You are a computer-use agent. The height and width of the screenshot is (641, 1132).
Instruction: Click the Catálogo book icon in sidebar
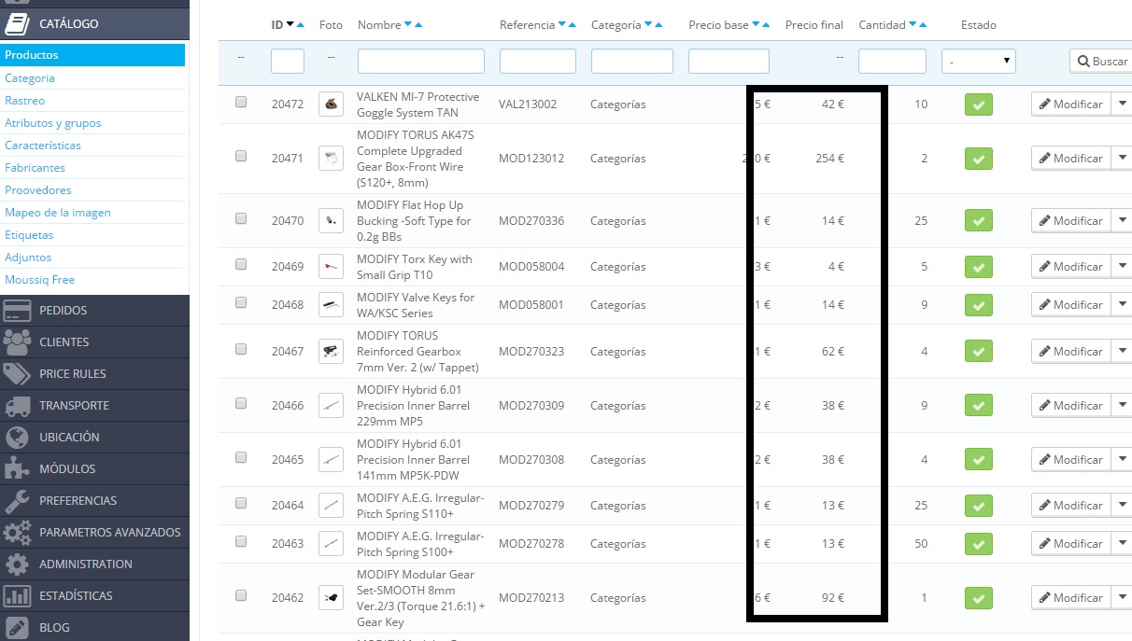(18, 24)
